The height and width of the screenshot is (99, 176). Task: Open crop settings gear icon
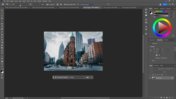tap(61, 4)
